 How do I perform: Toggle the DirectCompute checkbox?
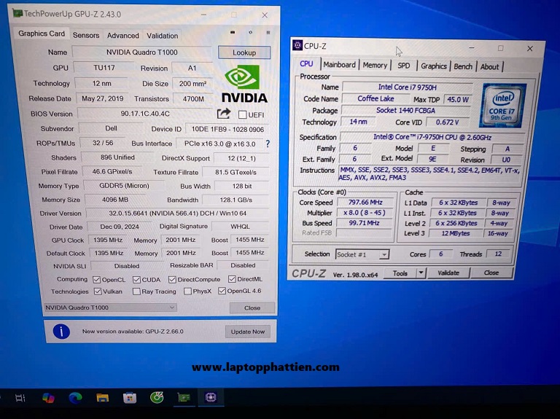pos(173,279)
